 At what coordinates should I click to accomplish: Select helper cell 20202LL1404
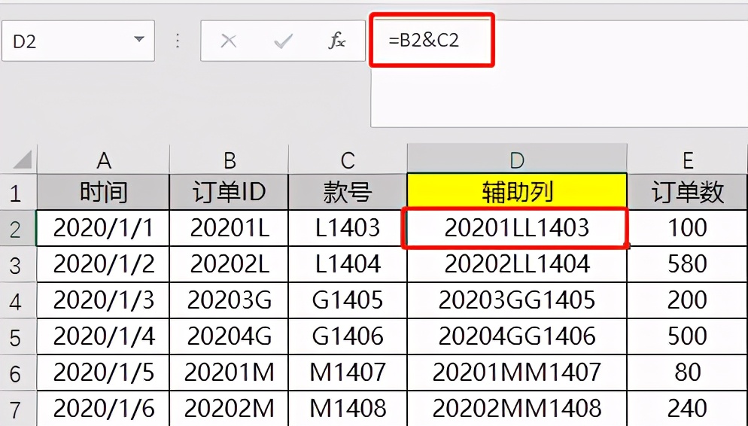point(517,265)
